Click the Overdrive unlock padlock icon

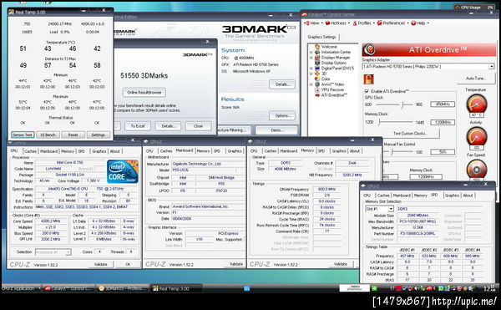(368, 79)
